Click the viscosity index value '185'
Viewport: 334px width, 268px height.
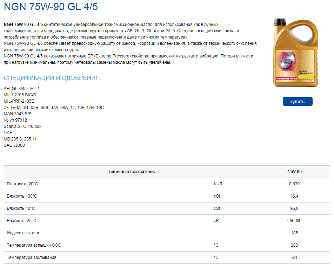click(294, 233)
